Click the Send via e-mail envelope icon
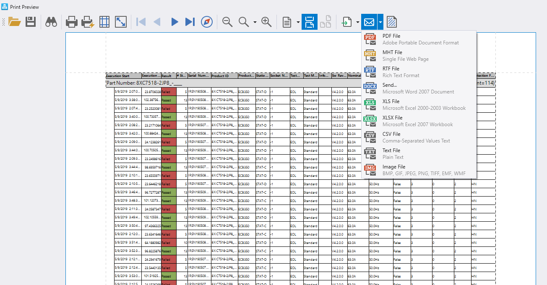Viewport: 547px width, 285px height. coord(369,22)
